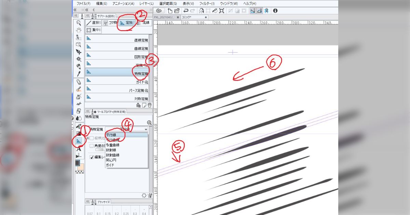Click the Undo arrow icon
Image resolution: width=410 pixels, height=215 pixels.
(186, 11)
